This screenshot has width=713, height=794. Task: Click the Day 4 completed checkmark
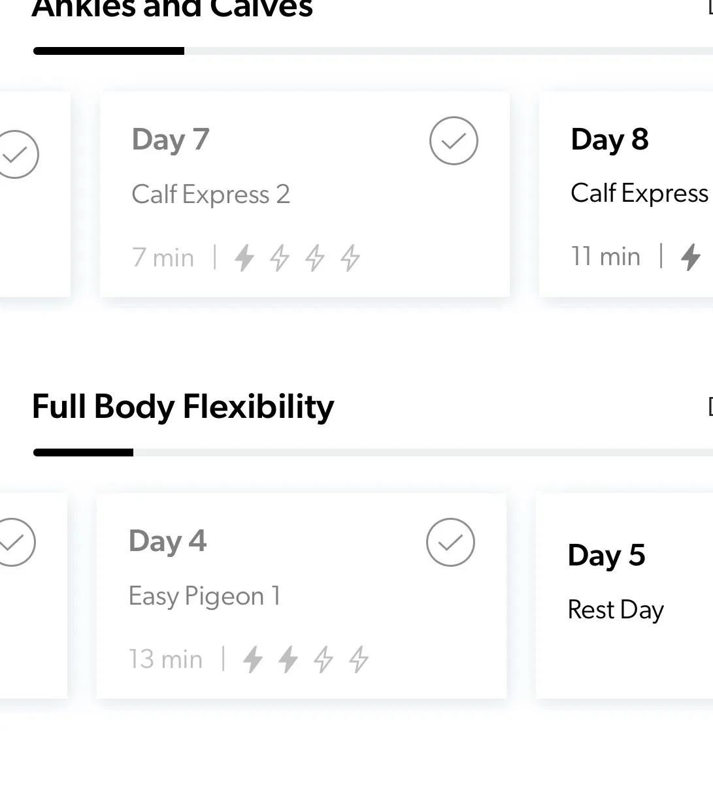coord(450,542)
